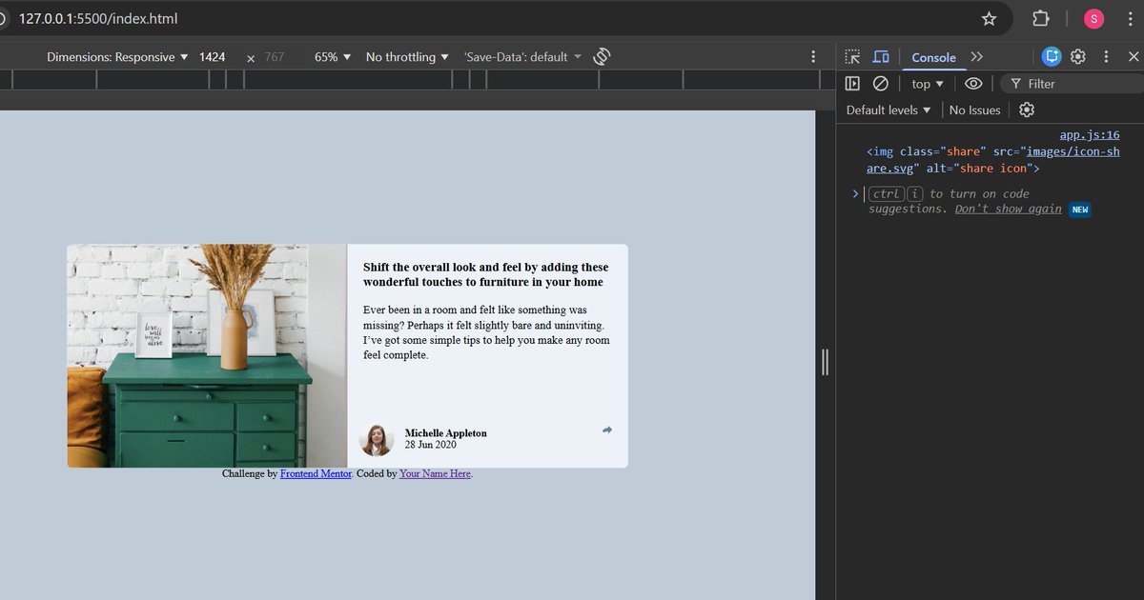1144x600 pixels.
Task: Click the No Issues indicator
Action: 974,110
